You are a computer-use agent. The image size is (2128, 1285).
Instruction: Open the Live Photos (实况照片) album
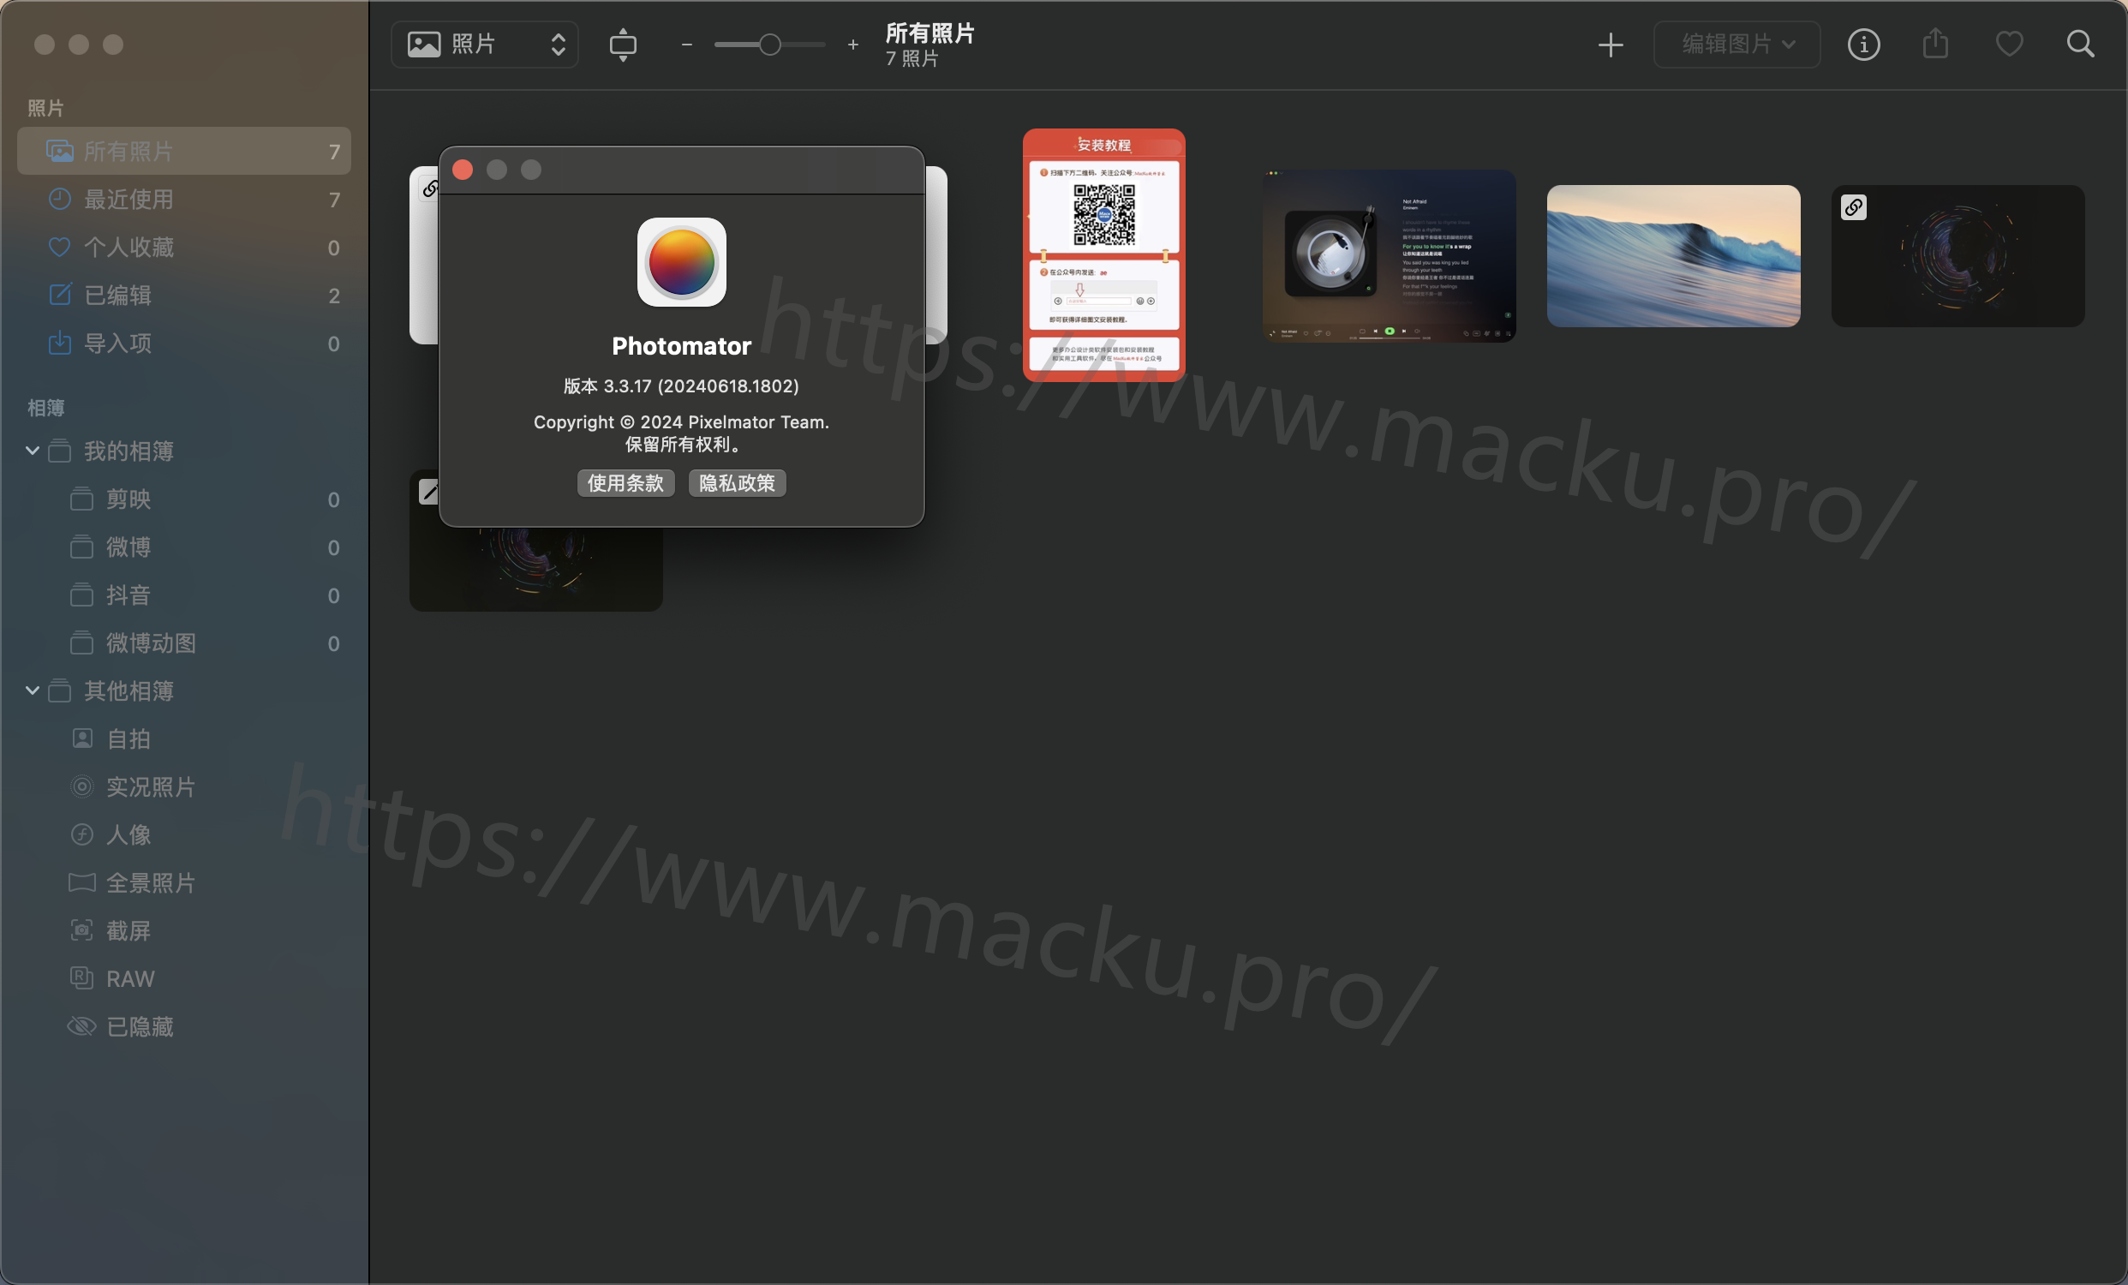click(x=184, y=786)
